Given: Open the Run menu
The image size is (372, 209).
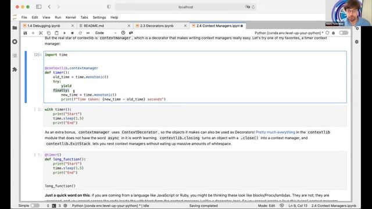Looking at the screenshot, I should pyautogui.click(x=58, y=17).
